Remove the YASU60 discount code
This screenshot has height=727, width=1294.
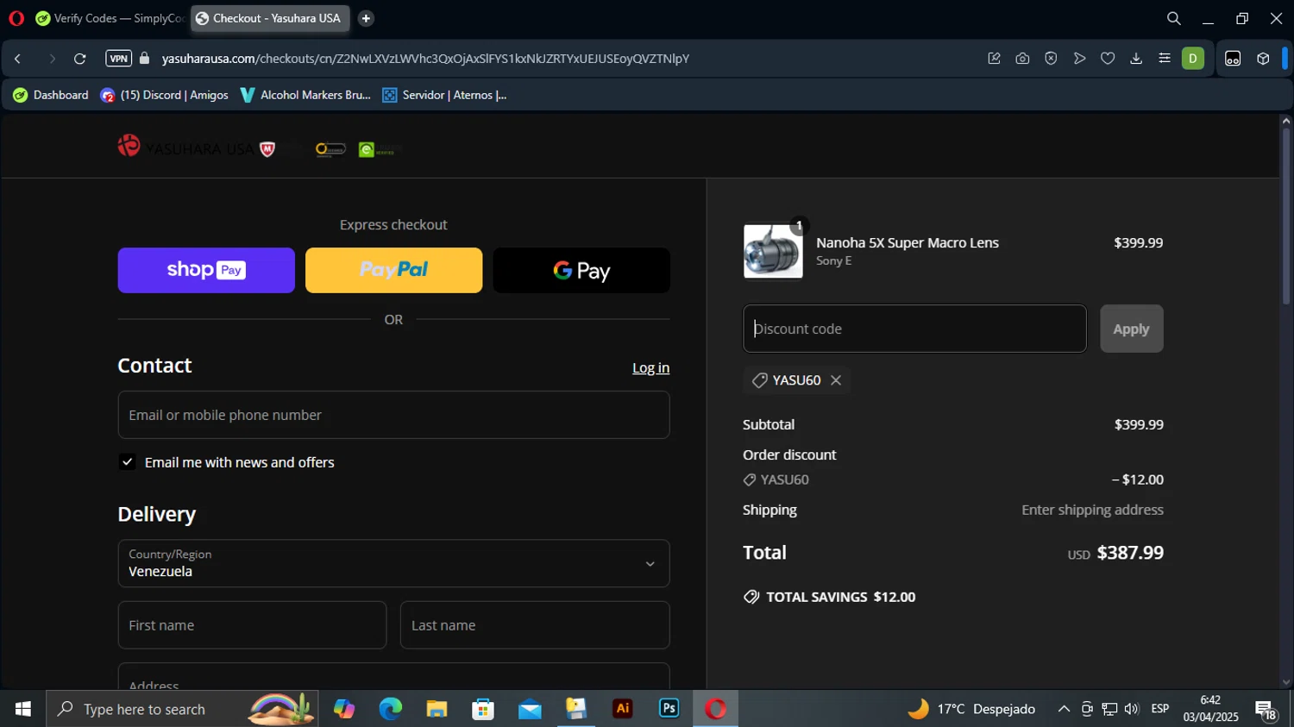point(835,380)
